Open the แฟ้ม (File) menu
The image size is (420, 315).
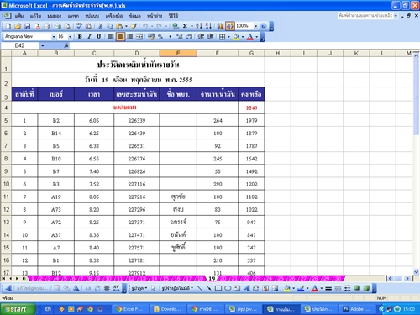(19, 16)
